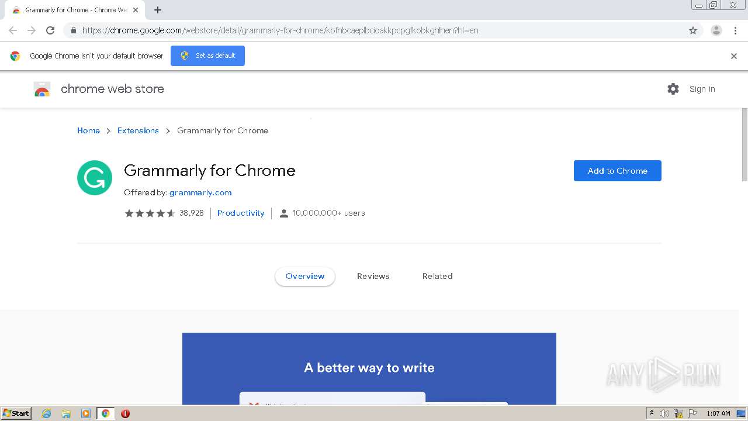Select the Overview tab
The image size is (748, 421).
(x=305, y=276)
